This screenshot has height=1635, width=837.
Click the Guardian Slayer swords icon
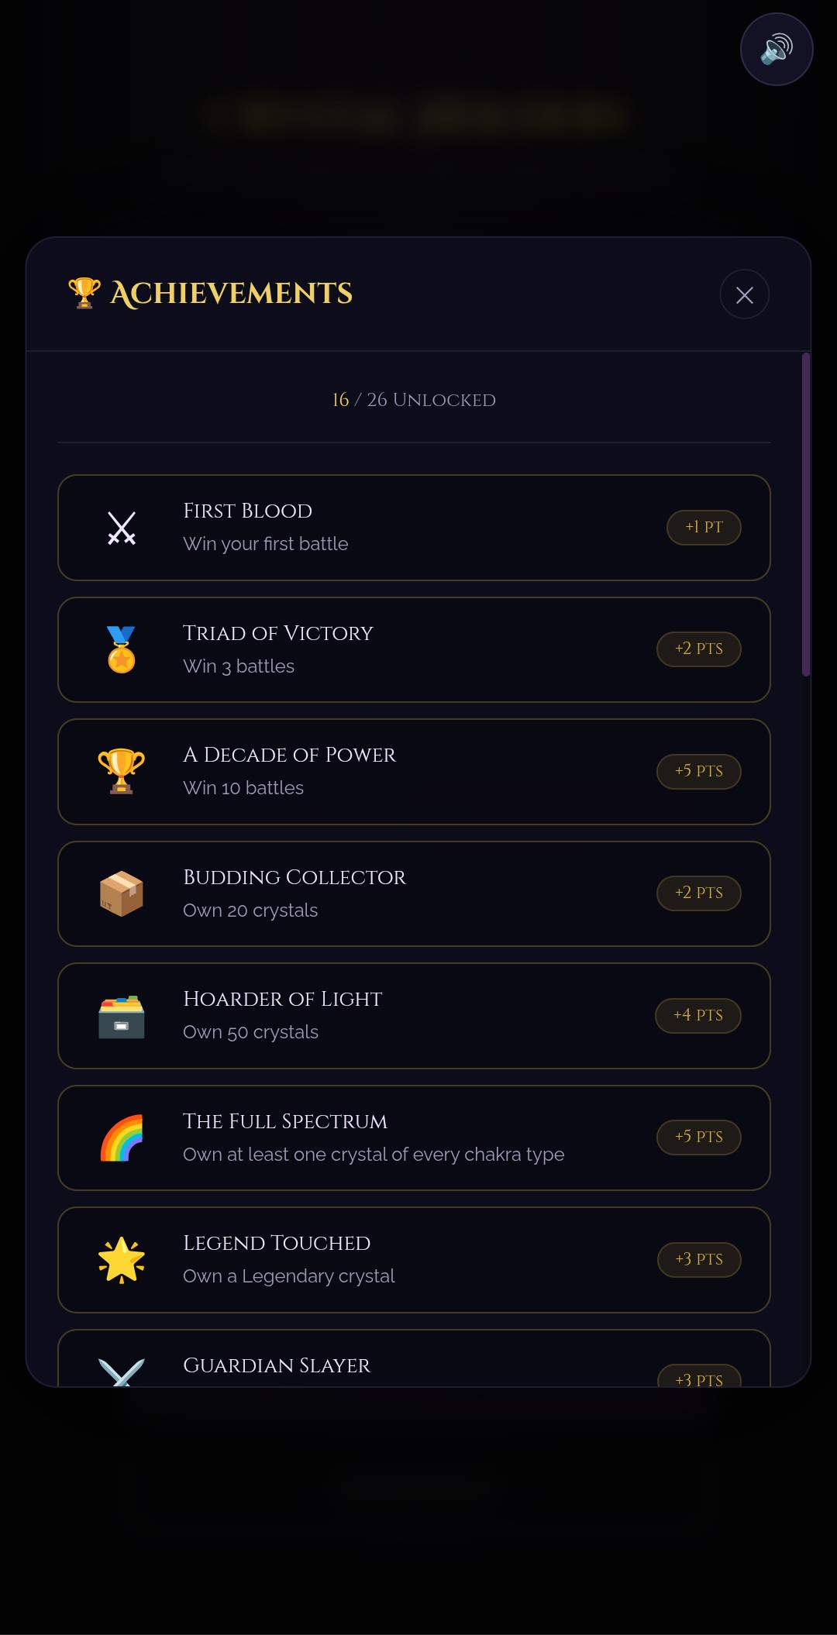click(x=122, y=1372)
